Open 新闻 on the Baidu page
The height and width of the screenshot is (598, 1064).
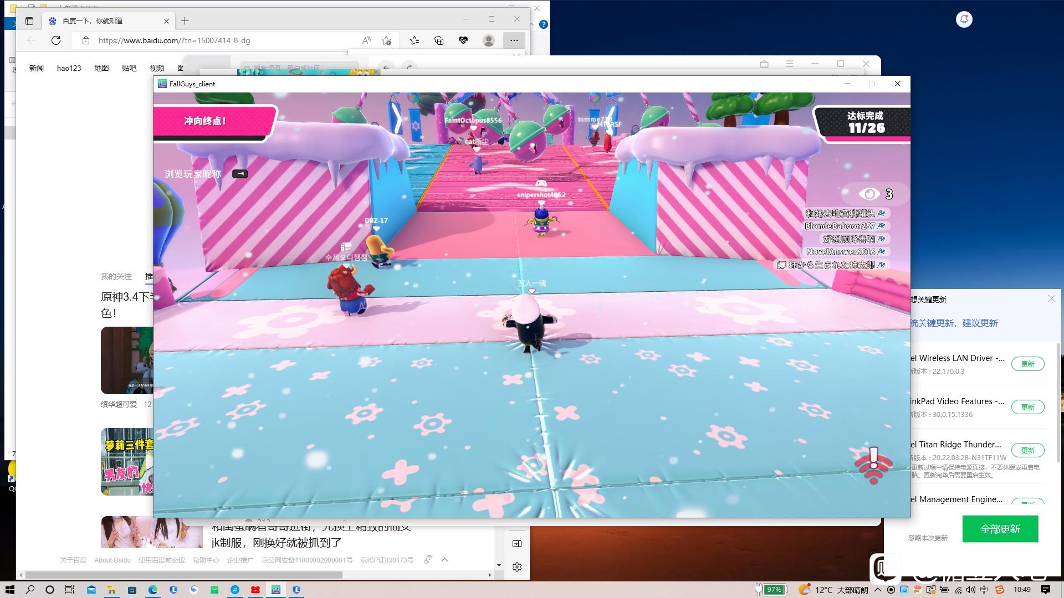[36, 68]
